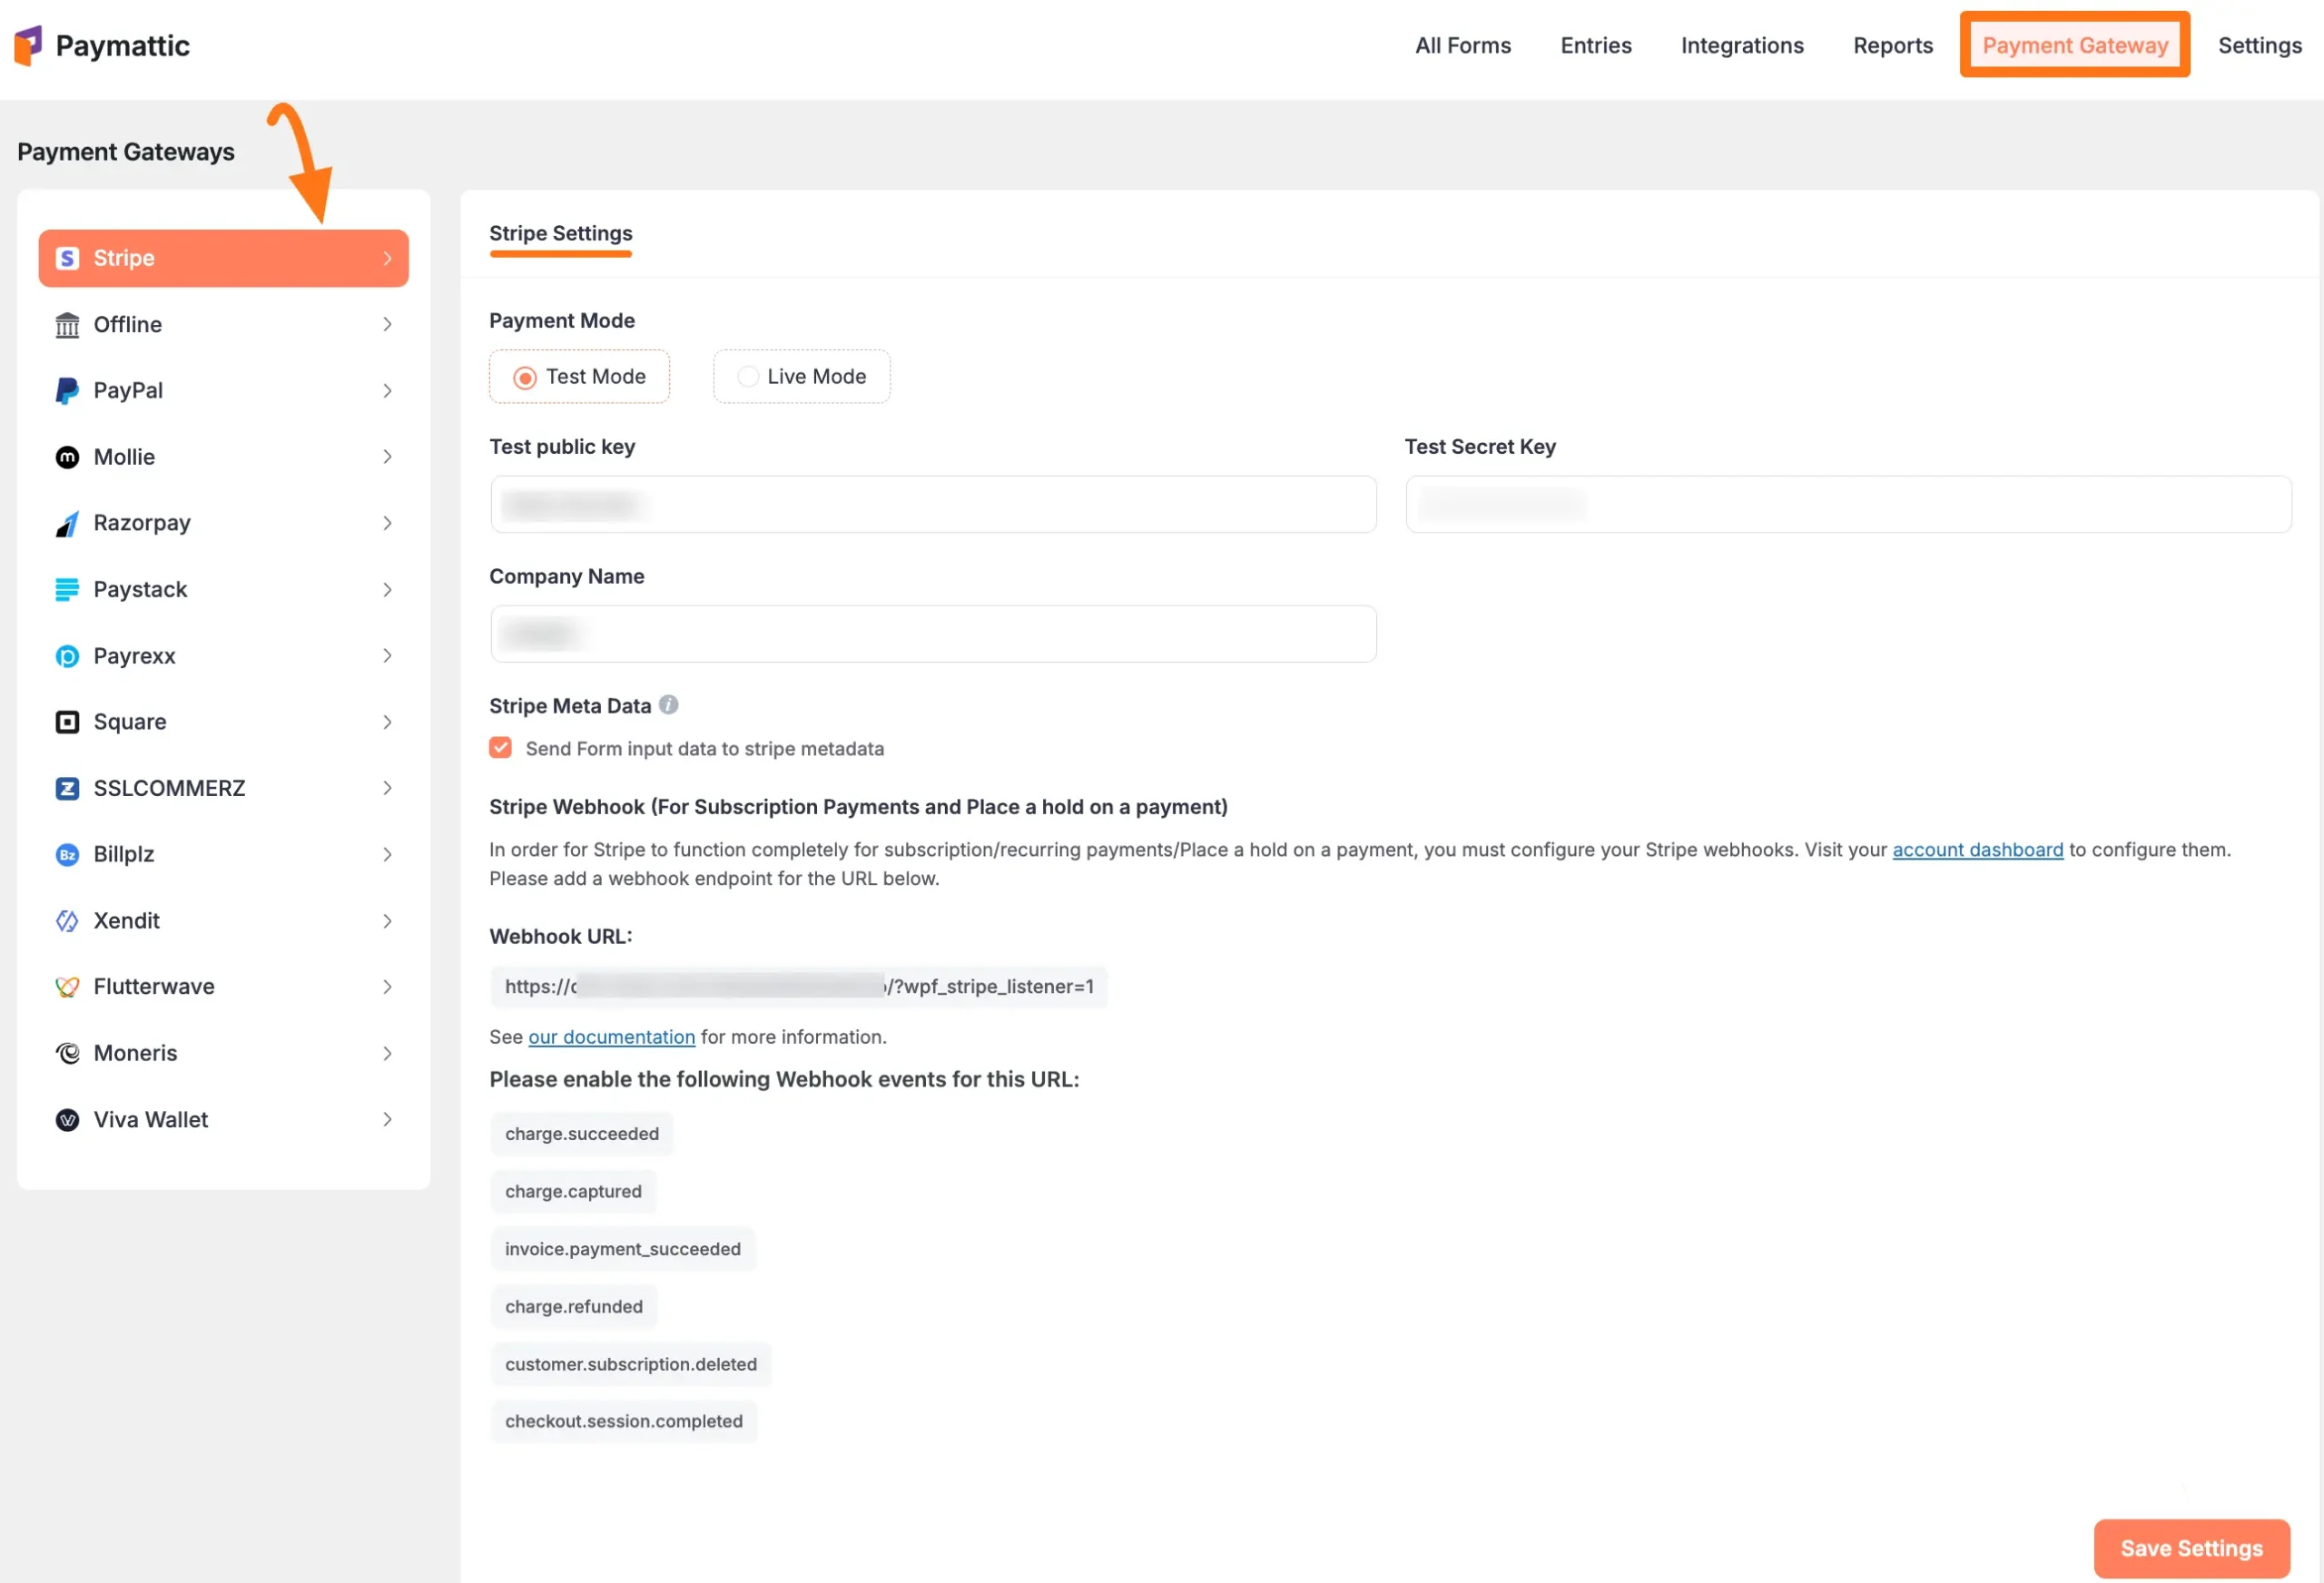Select the Test Mode radio button
Image resolution: width=2324 pixels, height=1583 pixels.
point(525,377)
